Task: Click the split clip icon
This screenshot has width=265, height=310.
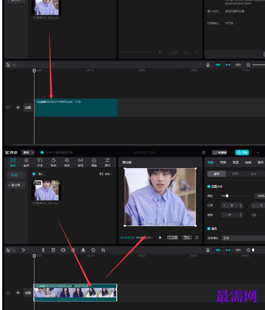Action: pyautogui.click(x=43, y=250)
